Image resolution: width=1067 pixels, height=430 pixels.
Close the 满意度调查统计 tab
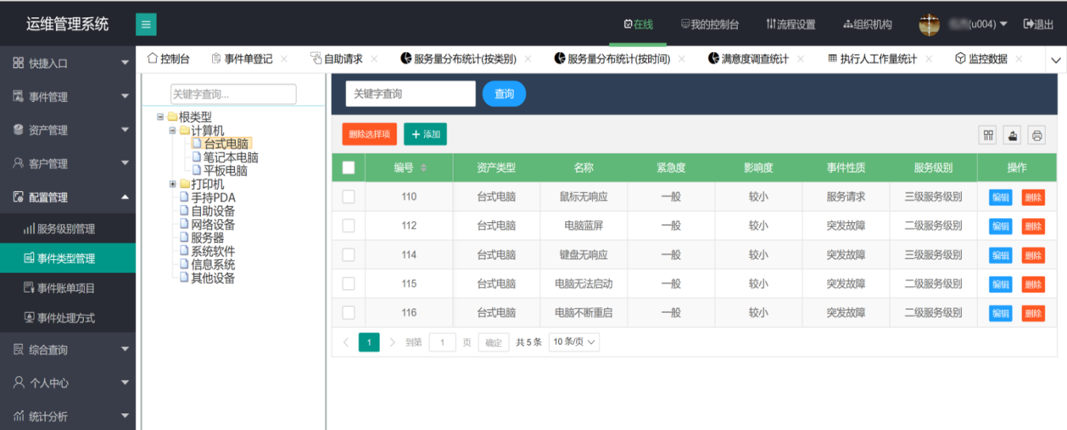[x=800, y=59]
